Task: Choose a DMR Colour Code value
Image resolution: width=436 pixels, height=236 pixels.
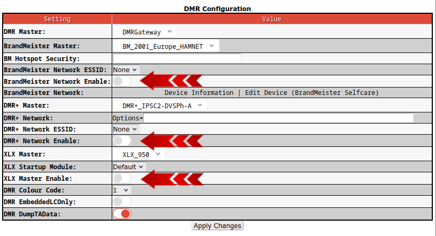Action: click(121, 190)
